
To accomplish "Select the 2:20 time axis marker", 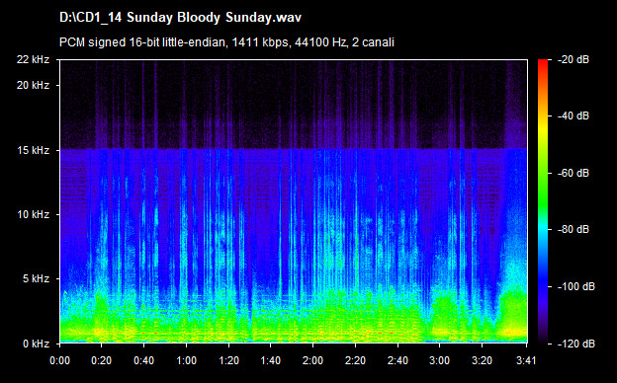I will tap(355, 360).
